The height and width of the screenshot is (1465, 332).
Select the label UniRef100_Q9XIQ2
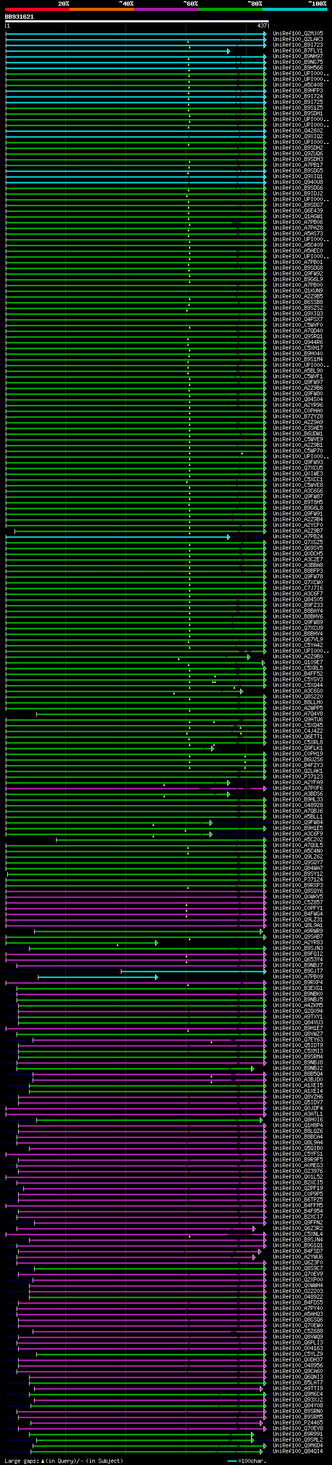pos(298,137)
